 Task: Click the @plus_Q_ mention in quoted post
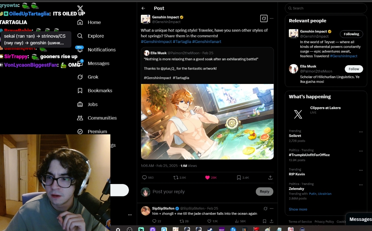click(168, 68)
